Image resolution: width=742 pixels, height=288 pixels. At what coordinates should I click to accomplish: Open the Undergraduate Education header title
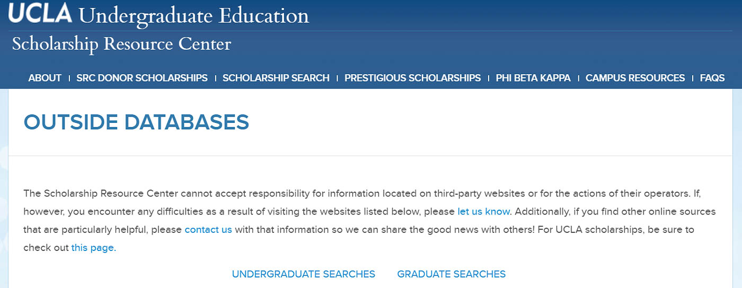click(193, 15)
